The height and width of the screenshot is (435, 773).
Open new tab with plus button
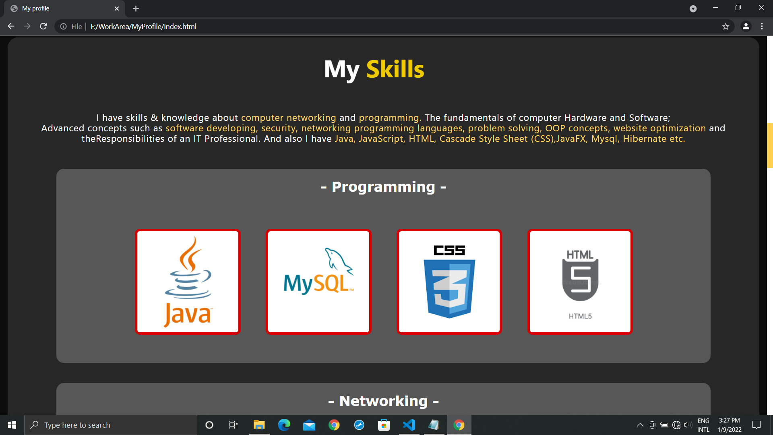click(x=136, y=8)
